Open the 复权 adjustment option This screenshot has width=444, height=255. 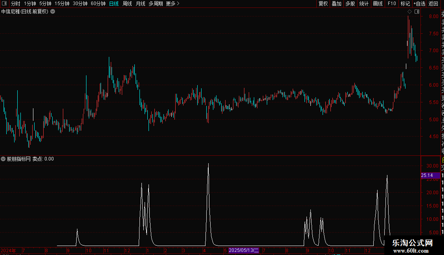click(323, 4)
